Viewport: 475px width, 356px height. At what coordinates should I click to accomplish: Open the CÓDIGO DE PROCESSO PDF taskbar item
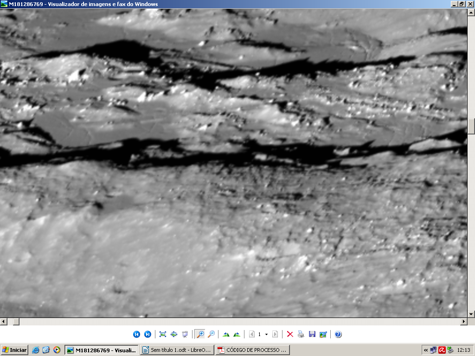pyautogui.click(x=252, y=350)
